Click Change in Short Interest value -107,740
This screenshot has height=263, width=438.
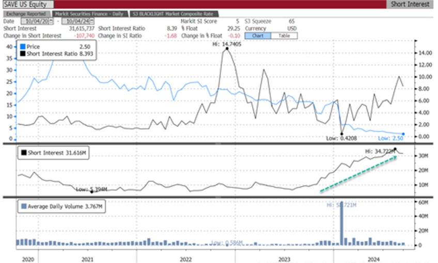(x=84, y=36)
